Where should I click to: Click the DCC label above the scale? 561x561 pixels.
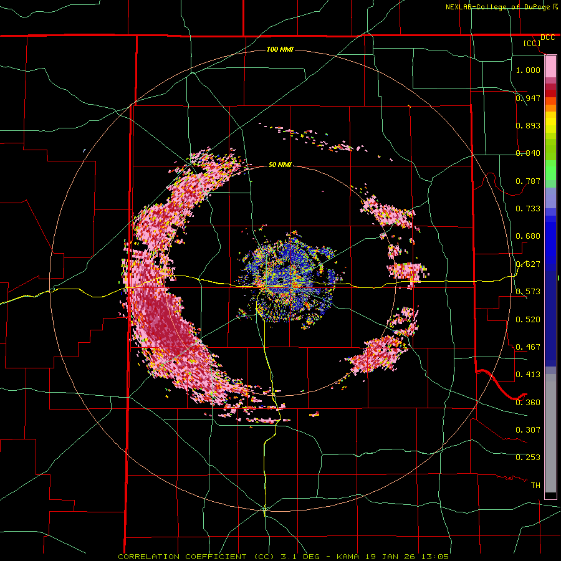[x=547, y=37]
